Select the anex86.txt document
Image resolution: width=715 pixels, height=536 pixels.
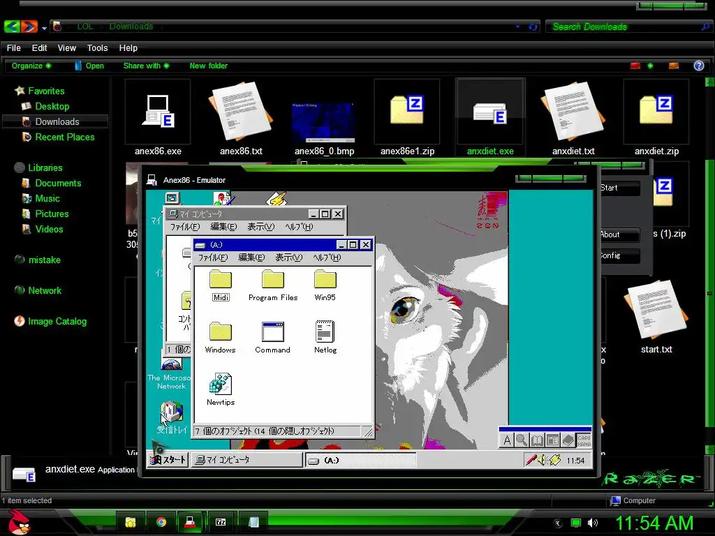(241, 119)
